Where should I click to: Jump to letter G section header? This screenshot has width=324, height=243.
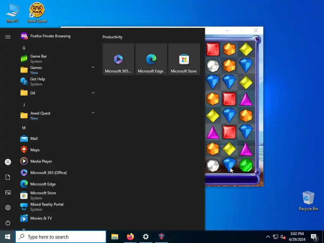[24, 48]
